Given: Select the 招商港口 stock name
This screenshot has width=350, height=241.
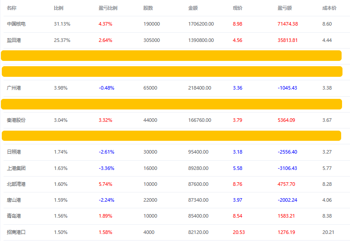Looking at the screenshot, I should click(16, 232).
